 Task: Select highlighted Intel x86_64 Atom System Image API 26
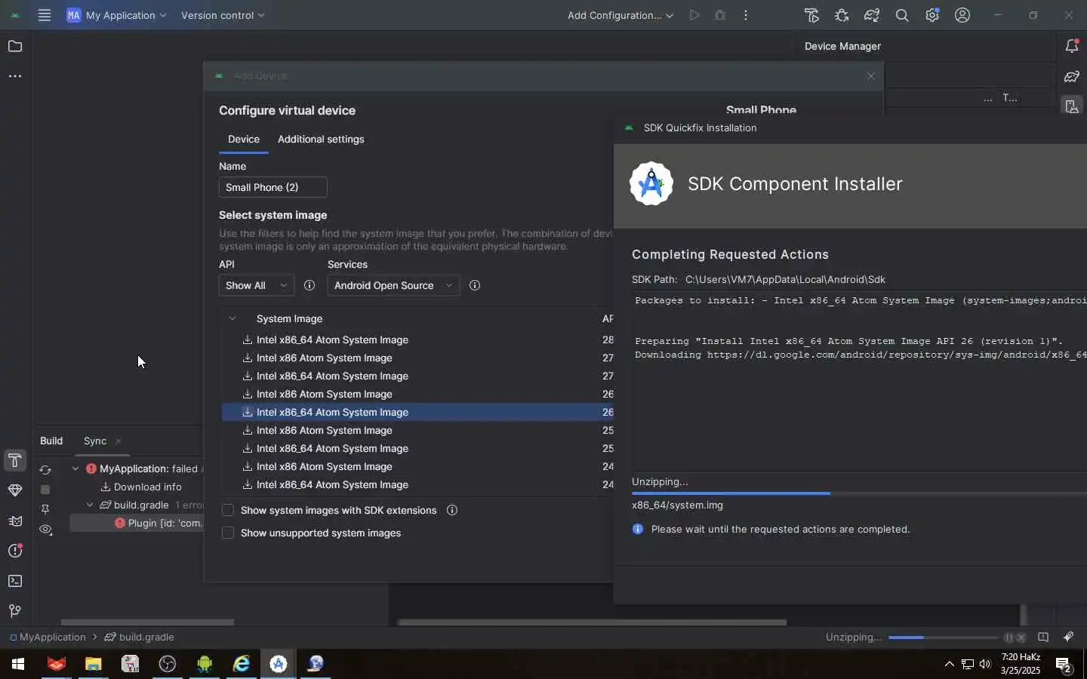417,412
